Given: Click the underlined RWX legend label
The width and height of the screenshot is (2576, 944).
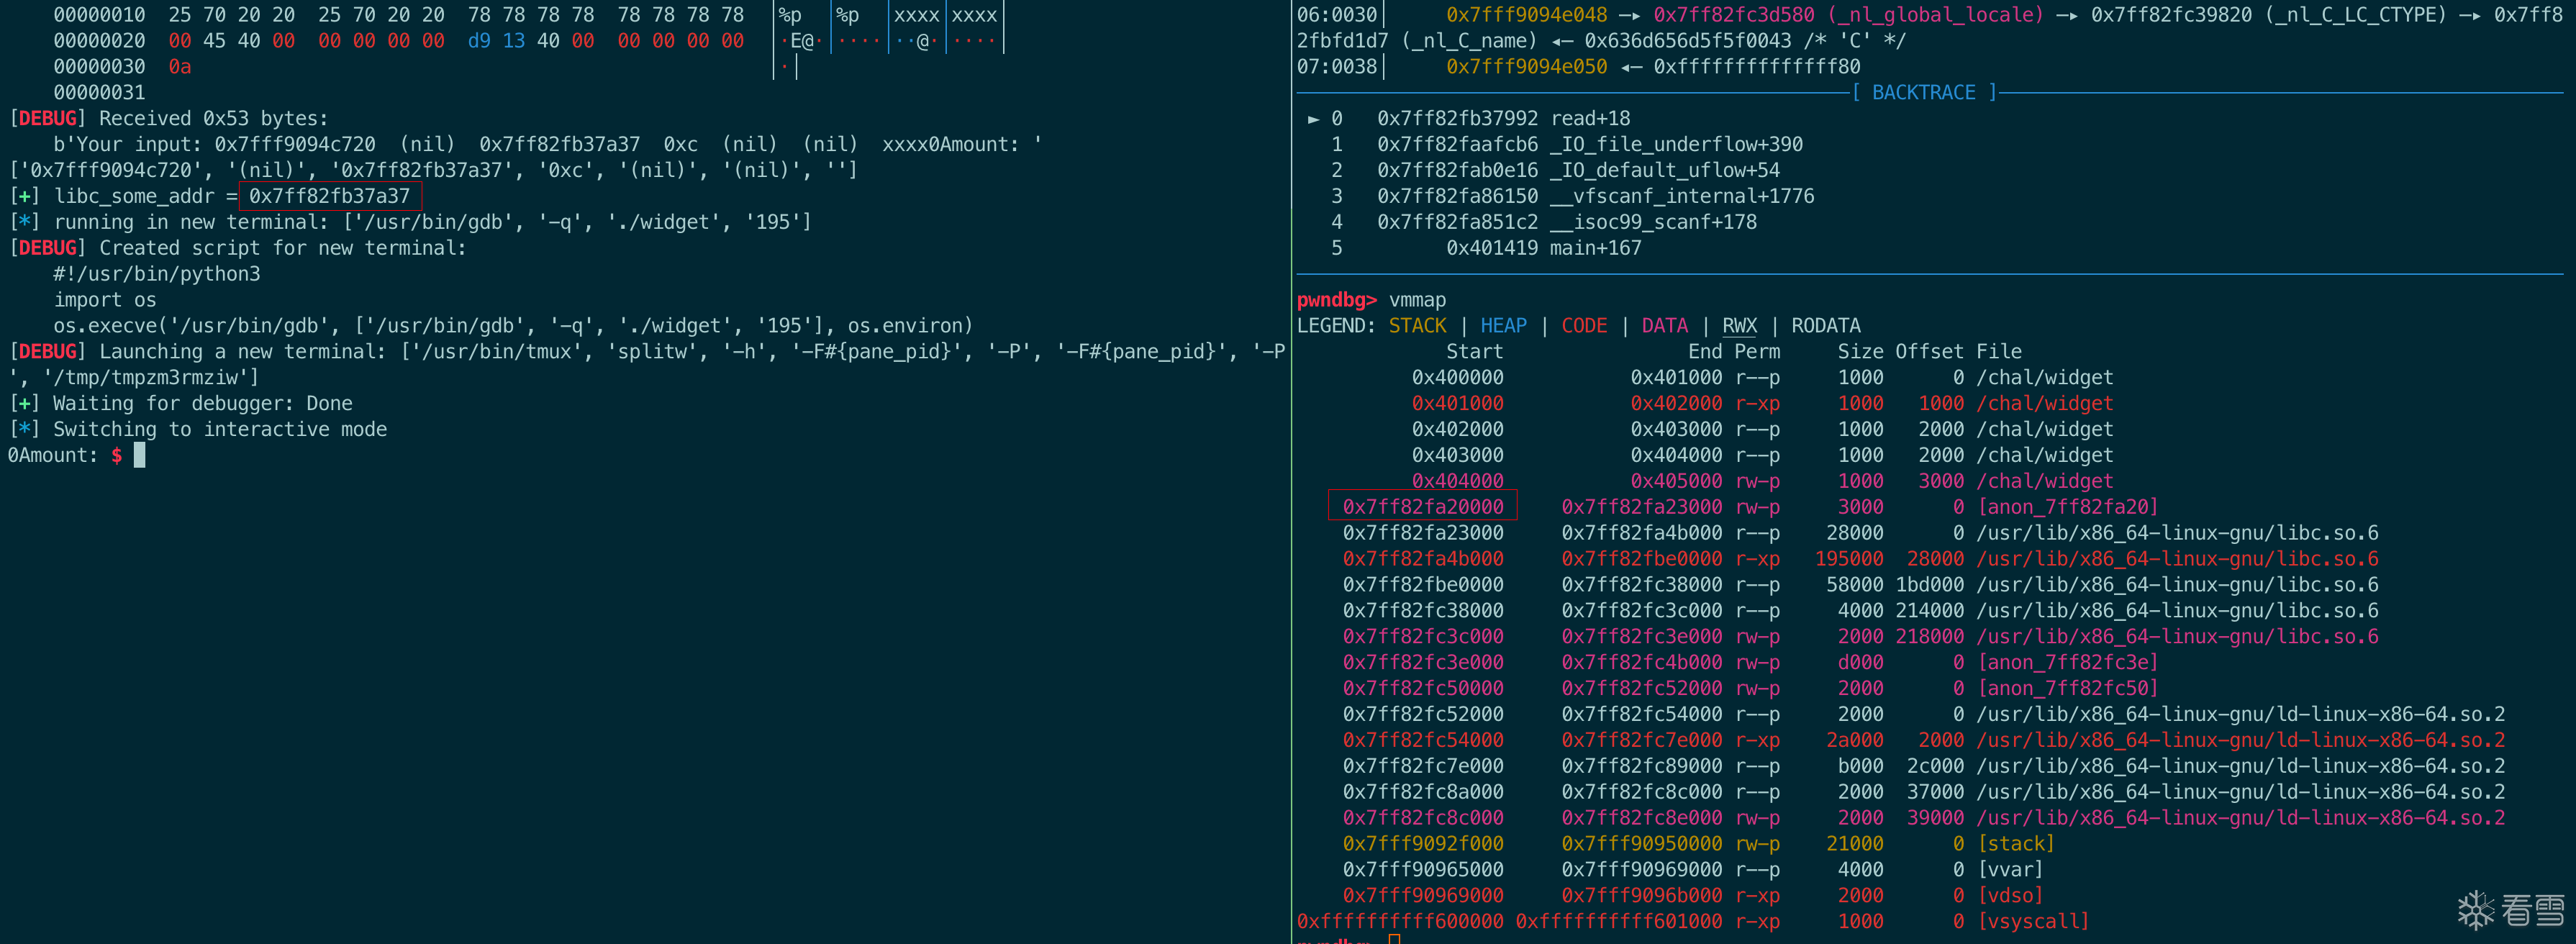Looking at the screenshot, I should [x=1739, y=326].
